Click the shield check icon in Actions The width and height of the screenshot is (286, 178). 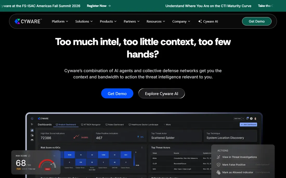(x=218, y=165)
